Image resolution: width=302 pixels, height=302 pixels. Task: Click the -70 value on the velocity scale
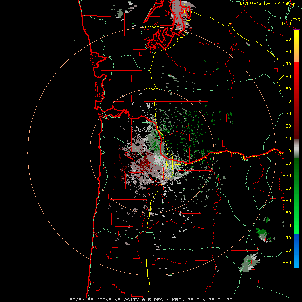click(287, 238)
